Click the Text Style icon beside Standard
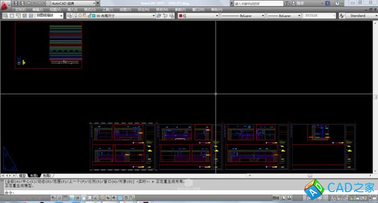The width and height of the screenshot is (378, 203). (341, 16)
